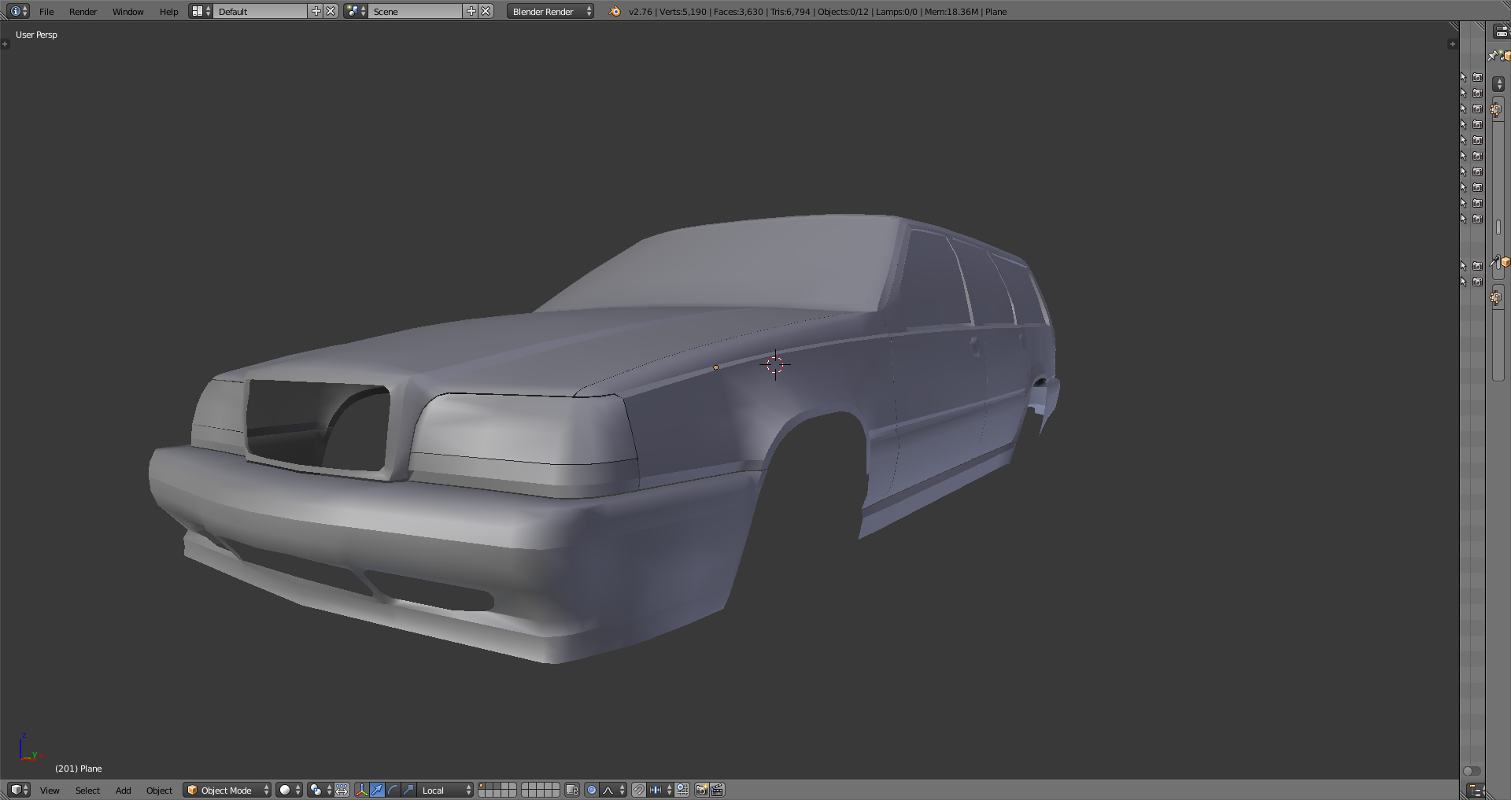Screen dimensions: 1511x800
Task: Open the proportional editing mode dropdown
Action: tap(592, 790)
